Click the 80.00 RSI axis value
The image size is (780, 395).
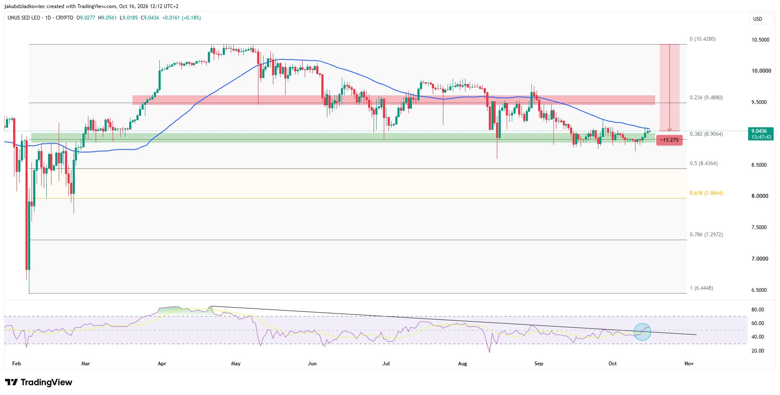click(x=758, y=310)
